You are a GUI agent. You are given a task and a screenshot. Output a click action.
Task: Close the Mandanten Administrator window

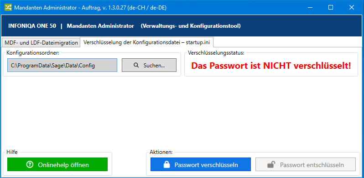(352, 7)
